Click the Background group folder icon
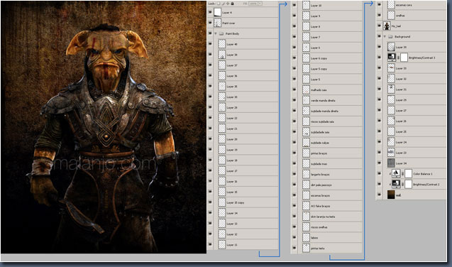This screenshot has height=267, width=452. point(390,37)
